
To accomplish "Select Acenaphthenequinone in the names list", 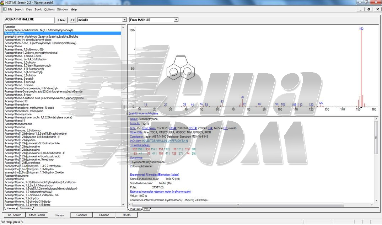I will point(19,114).
